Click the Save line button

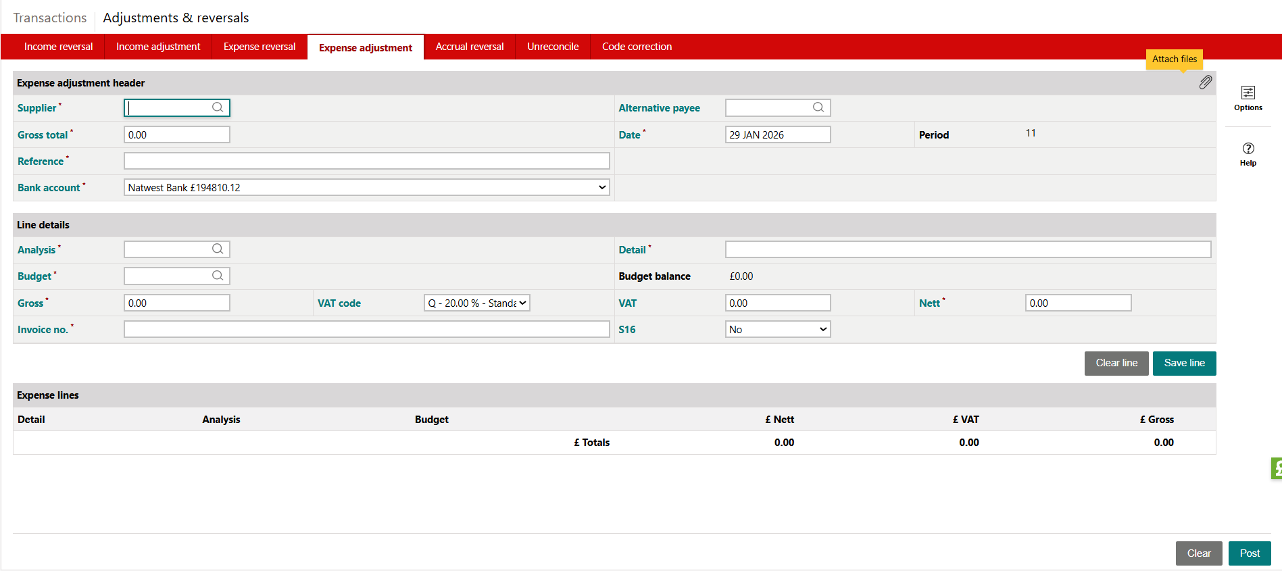[x=1185, y=363]
